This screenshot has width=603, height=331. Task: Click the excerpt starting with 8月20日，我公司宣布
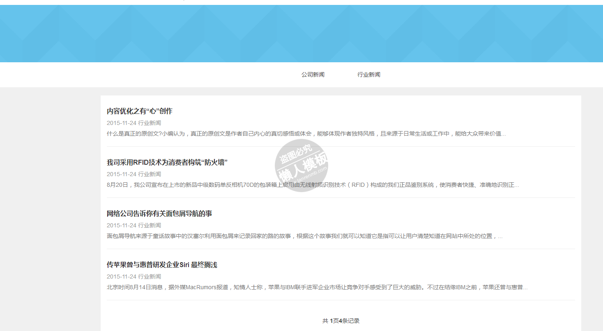(312, 185)
